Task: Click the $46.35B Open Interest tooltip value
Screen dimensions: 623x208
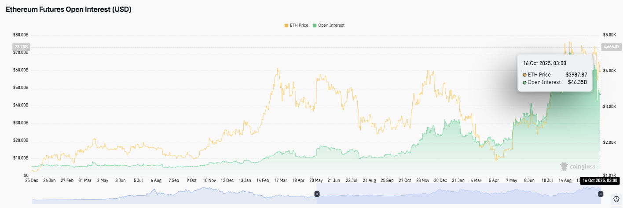Action: (577, 82)
